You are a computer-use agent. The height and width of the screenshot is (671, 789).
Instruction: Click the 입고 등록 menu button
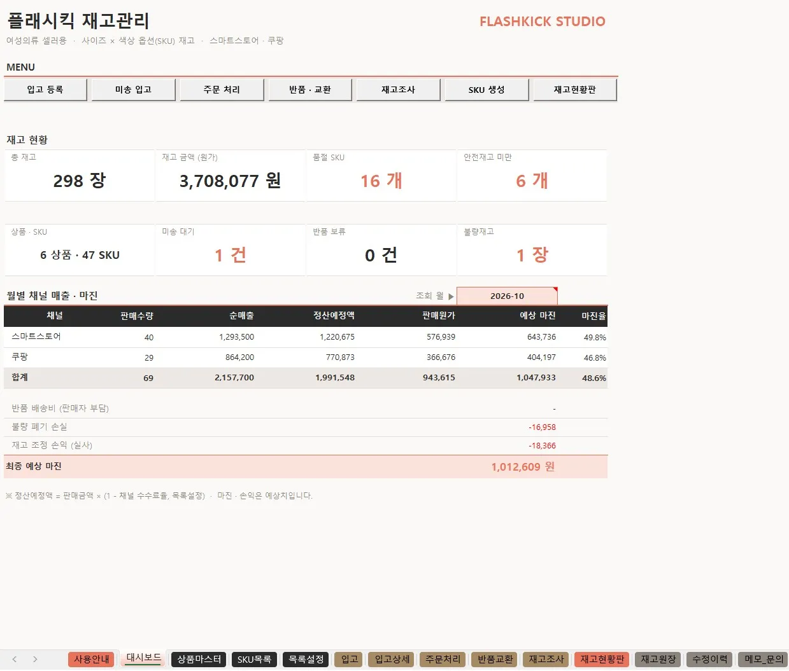45,90
